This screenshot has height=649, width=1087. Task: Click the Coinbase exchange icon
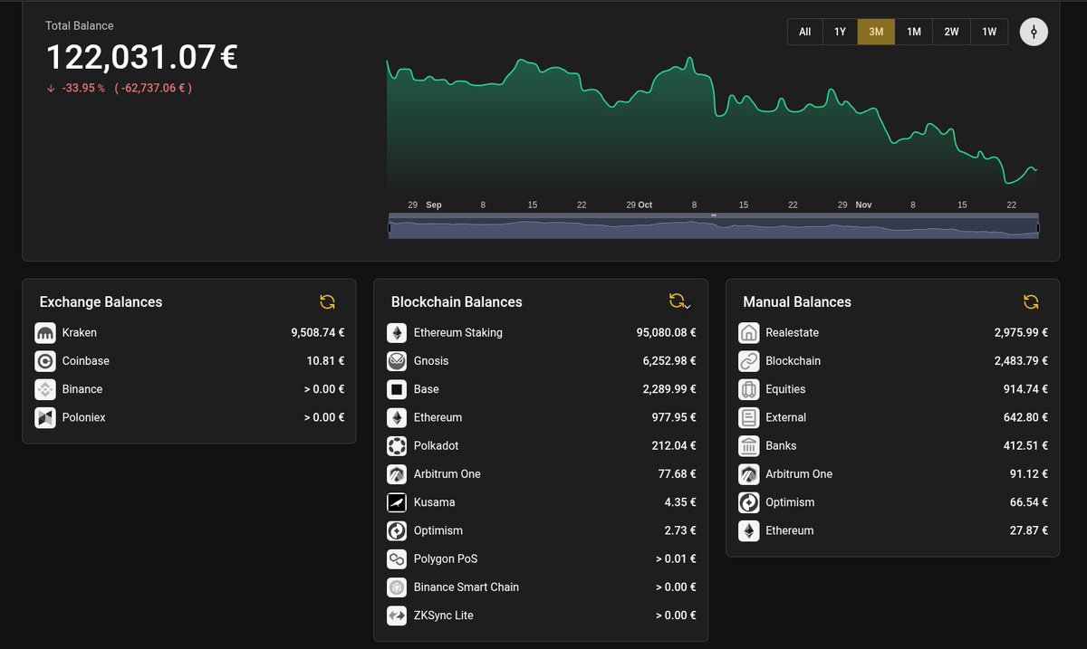click(45, 361)
